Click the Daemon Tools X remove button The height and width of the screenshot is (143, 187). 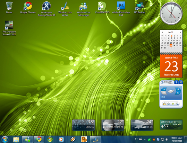[x=178, y=93]
